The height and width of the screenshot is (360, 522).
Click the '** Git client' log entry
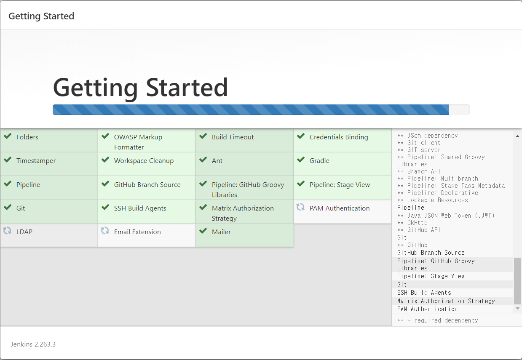(x=419, y=143)
